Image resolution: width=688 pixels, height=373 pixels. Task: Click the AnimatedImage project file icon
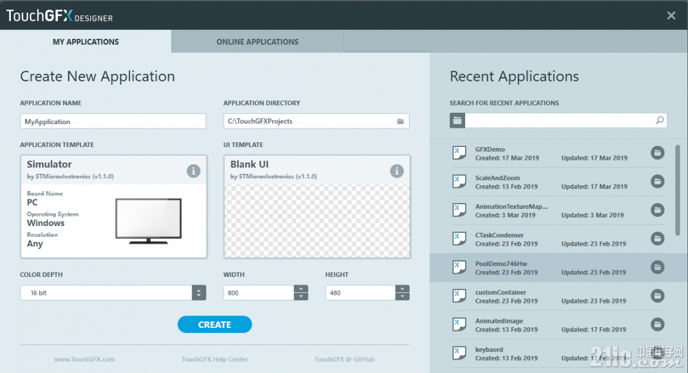pyautogui.click(x=459, y=325)
